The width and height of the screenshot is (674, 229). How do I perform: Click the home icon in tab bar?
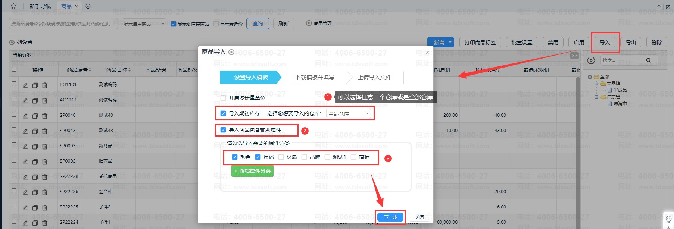tap(13, 6)
